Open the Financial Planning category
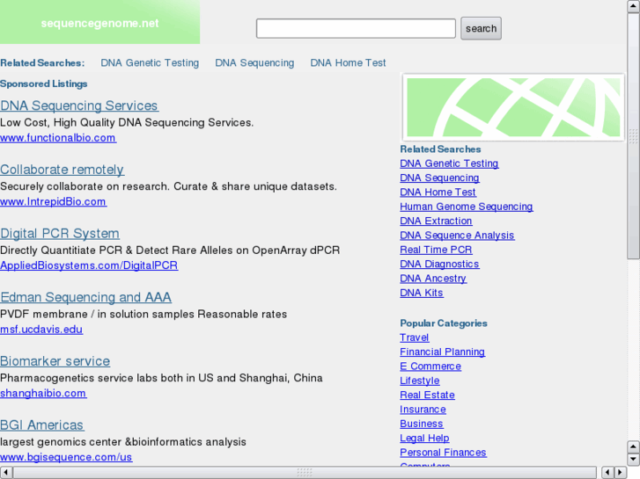Image resolution: width=640 pixels, height=479 pixels. [443, 352]
